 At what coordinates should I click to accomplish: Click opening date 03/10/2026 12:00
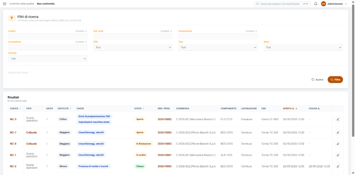click(x=293, y=155)
